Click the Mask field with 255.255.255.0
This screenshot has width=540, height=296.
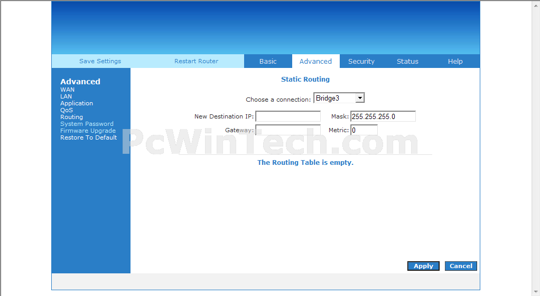coord(383,116)
